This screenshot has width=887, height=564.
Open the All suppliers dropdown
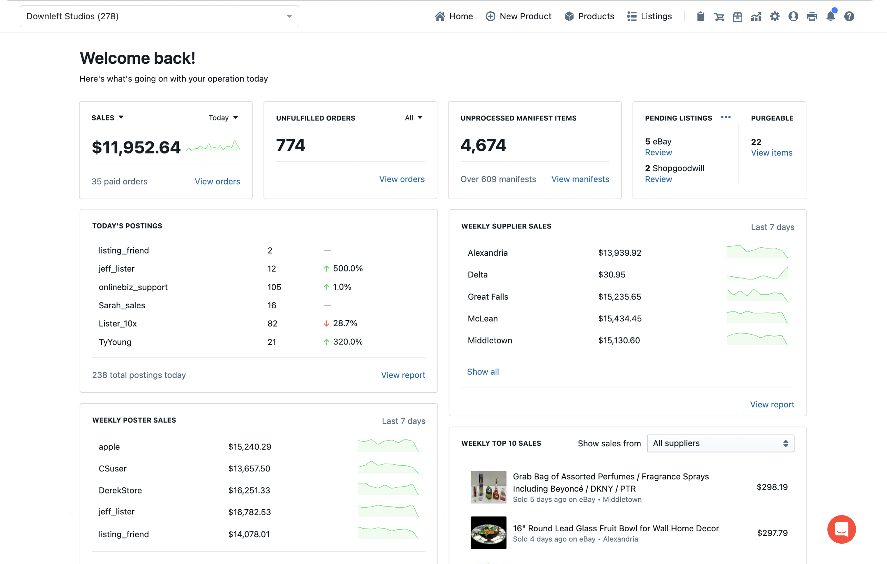pyautogui.click(x=720, y=443)
